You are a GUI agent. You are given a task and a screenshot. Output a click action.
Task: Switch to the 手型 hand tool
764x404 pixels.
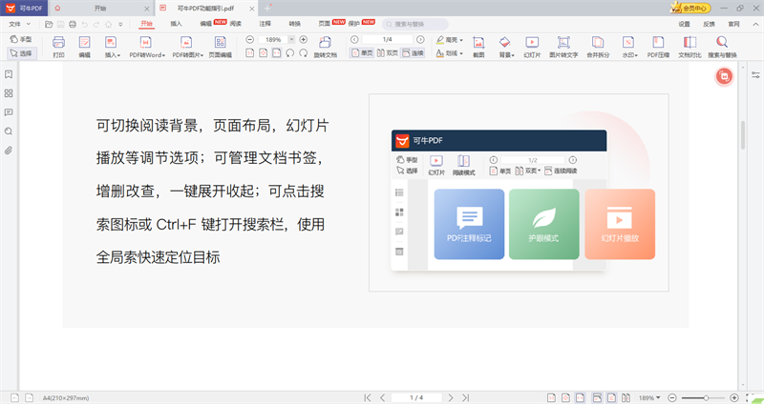pyautogui.click(x=20, y=40)
